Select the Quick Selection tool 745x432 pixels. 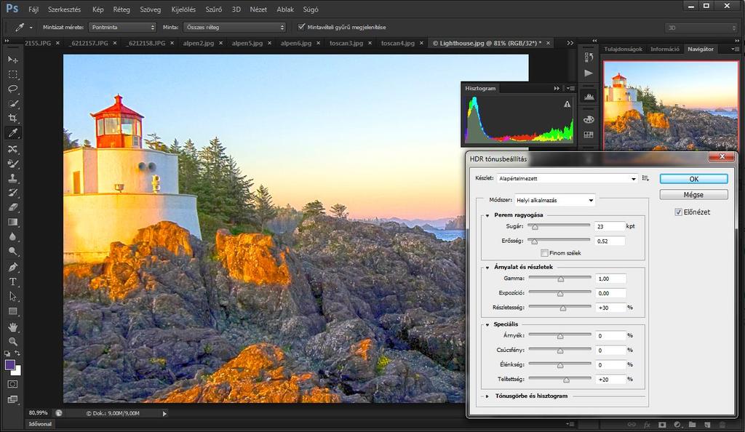(13, 103)
